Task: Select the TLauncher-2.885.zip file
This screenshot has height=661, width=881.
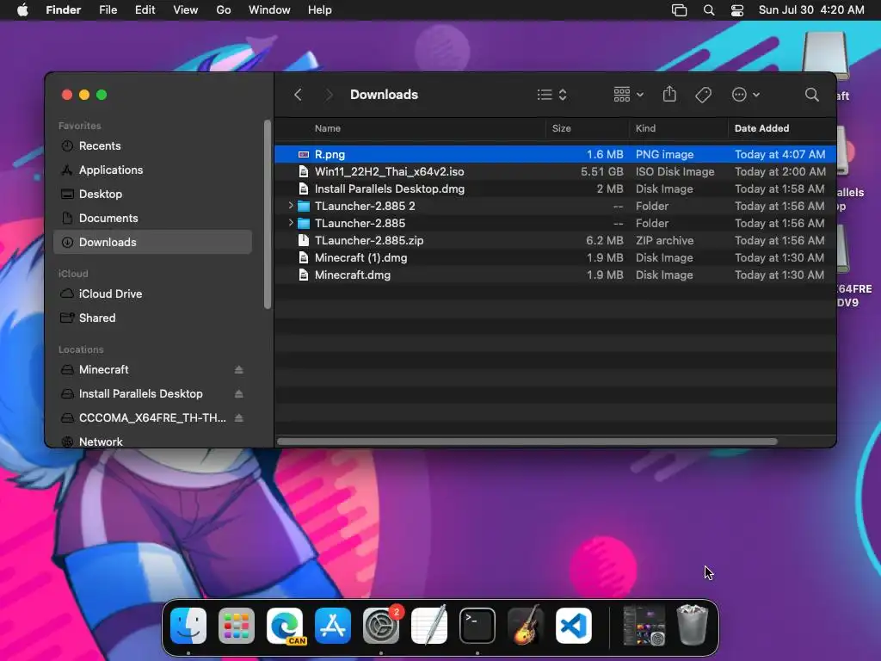Action: [x=555, y=241]
